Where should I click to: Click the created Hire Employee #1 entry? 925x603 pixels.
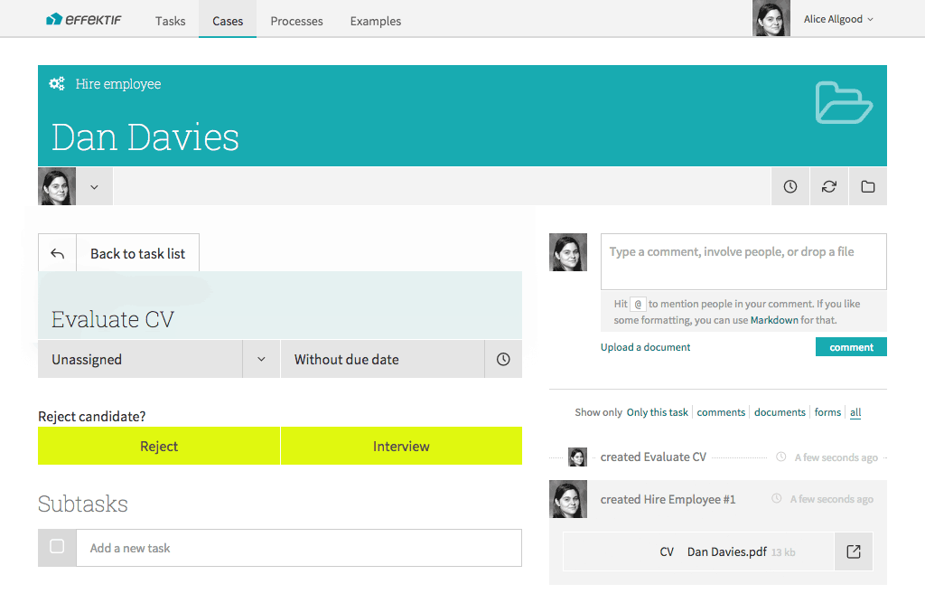coord(668,500)
